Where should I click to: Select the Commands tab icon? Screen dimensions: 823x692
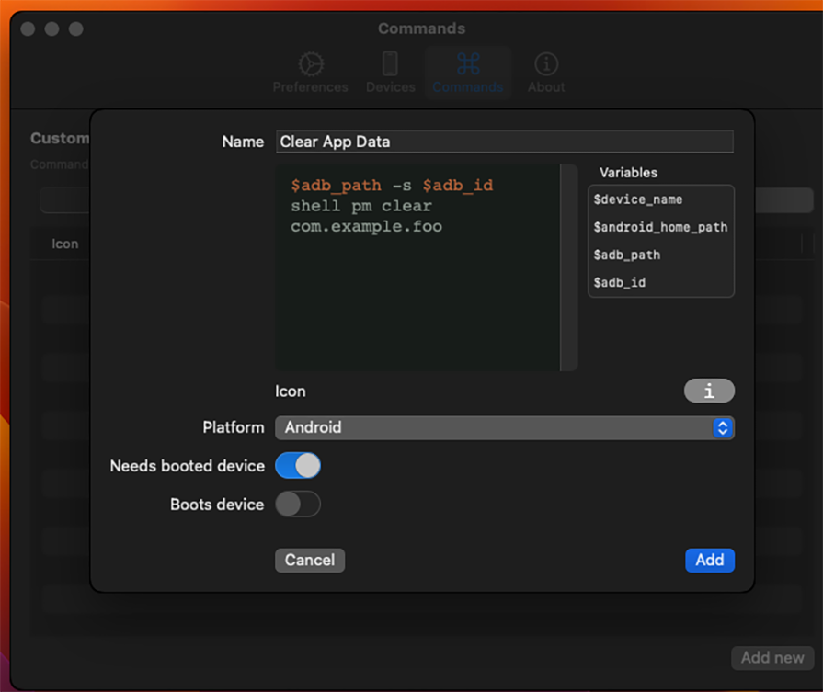(468, 64)
